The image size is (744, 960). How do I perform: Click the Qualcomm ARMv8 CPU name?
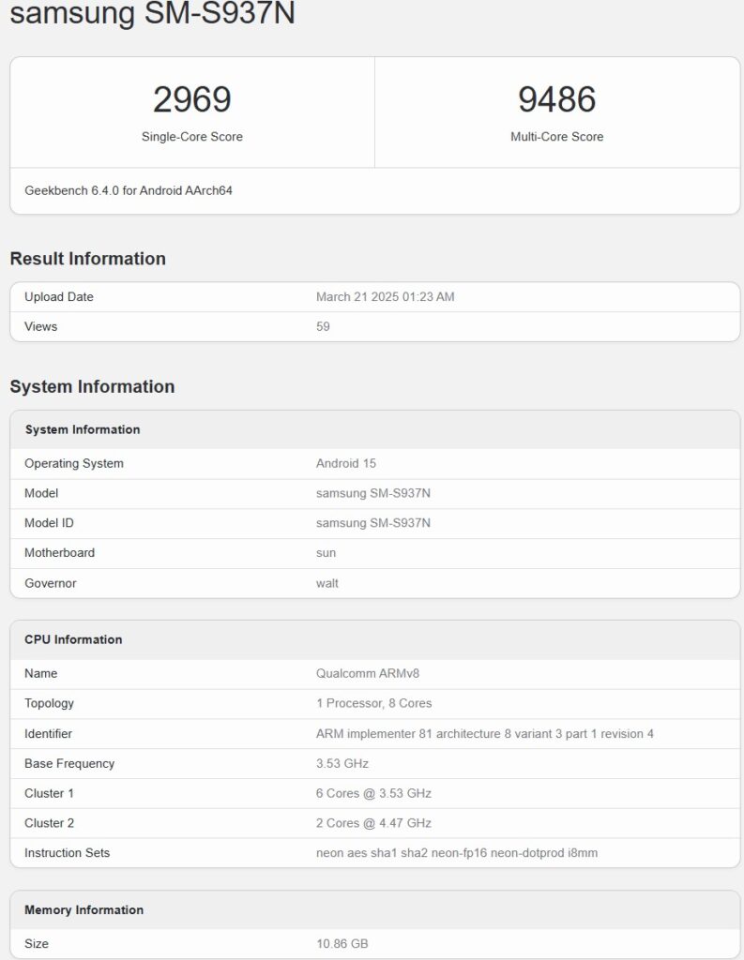click(x=363, y=673)
